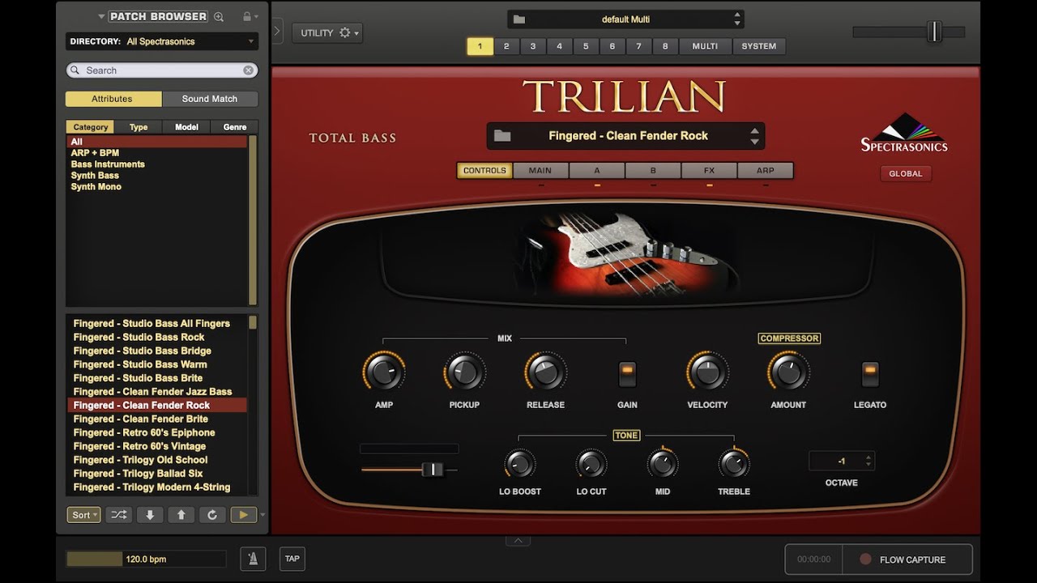Open the DIRECTORY All Spectrasonics dropdown

click(x=162, y=41)
